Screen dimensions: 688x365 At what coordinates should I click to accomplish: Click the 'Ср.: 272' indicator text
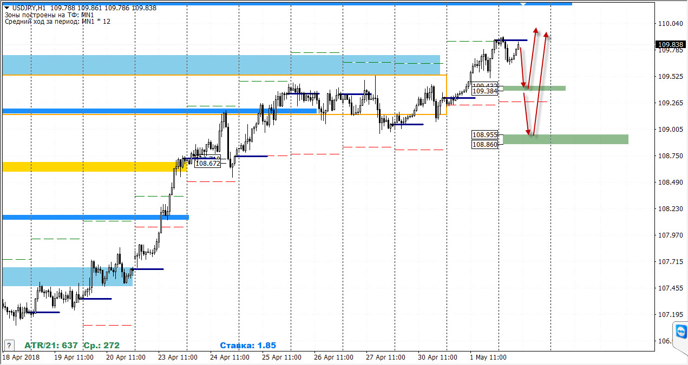101,345
